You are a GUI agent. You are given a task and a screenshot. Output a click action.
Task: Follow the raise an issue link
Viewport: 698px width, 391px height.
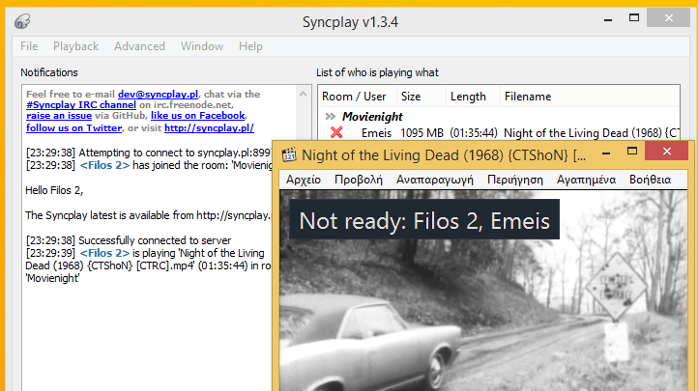click(x=59, y=116)
